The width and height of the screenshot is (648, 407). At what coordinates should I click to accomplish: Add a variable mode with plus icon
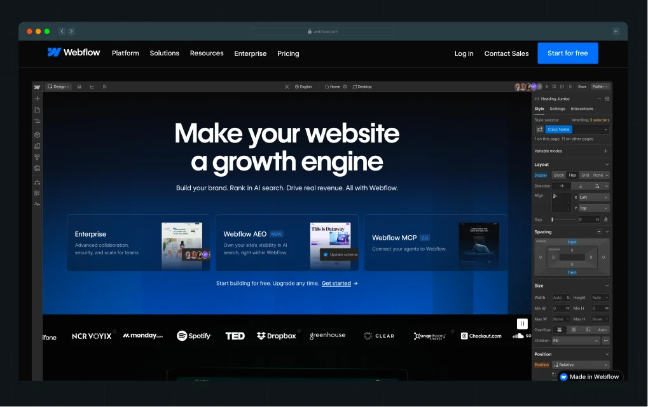tap(606, 151)
